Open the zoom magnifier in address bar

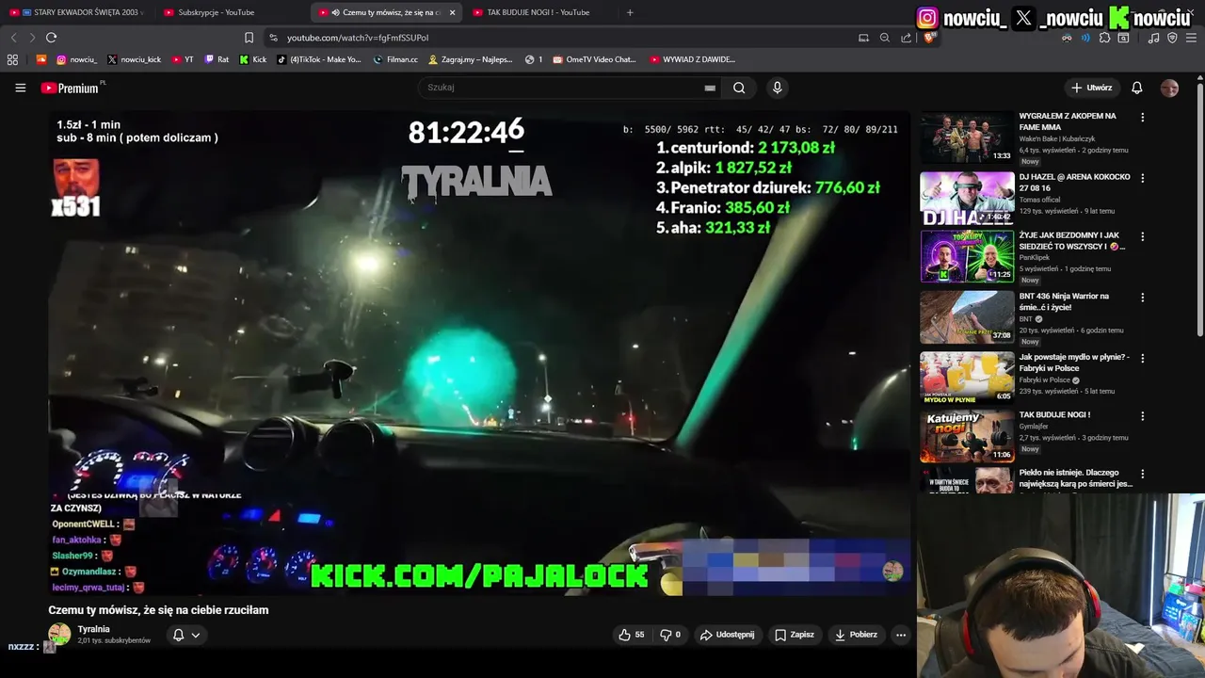click(885, 38)
